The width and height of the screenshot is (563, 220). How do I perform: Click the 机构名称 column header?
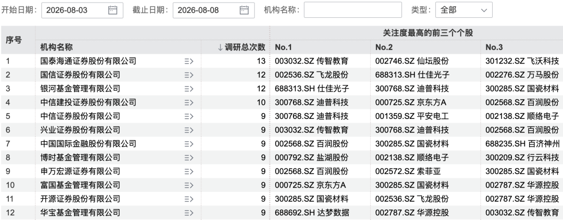[56, 47]
